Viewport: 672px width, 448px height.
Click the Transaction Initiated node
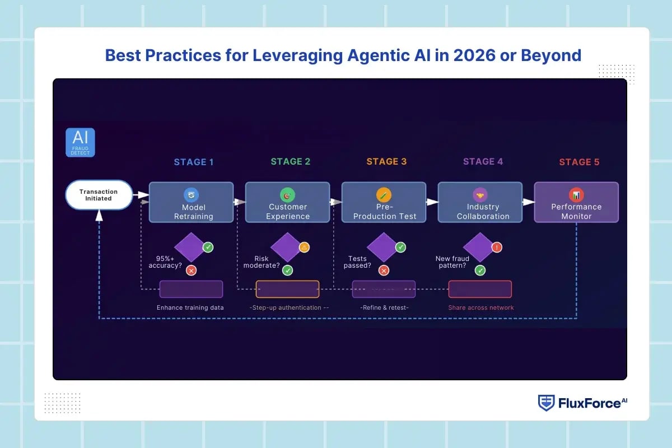coord(99,195)
